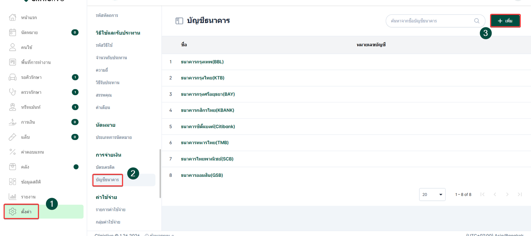
Task: Click the นัดหมาย count badge
Action: pos(75,32)
